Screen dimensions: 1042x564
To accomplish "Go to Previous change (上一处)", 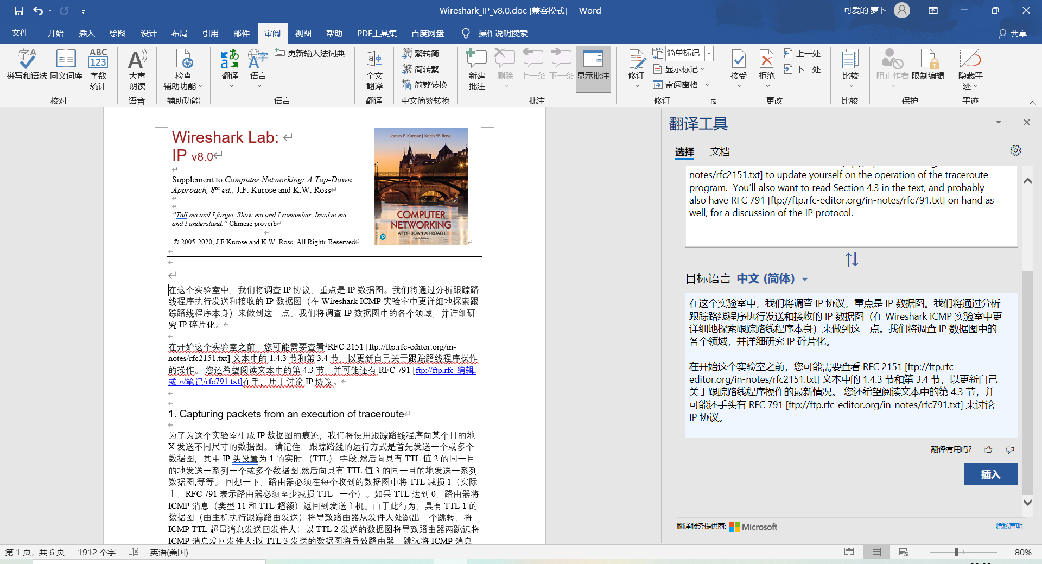I will pyautogui.click(x=803, y=53).
